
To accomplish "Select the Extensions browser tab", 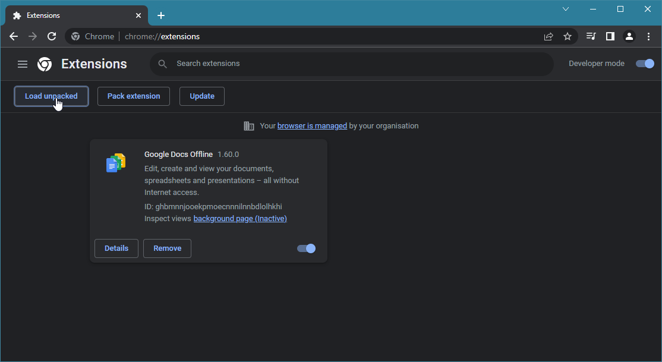I will [x=77, y=15].
